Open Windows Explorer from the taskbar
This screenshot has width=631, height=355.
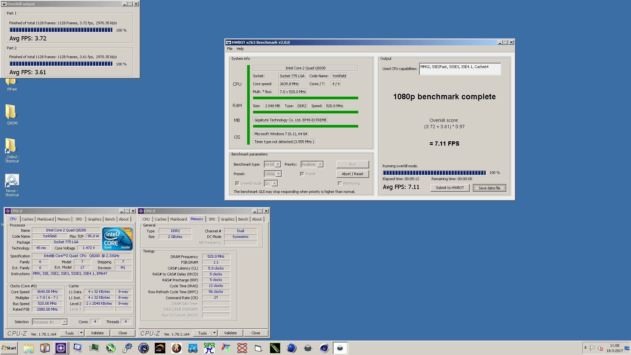tap(29, 348)
